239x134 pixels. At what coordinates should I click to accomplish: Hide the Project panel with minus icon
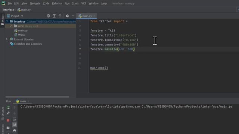coord(73,16)
